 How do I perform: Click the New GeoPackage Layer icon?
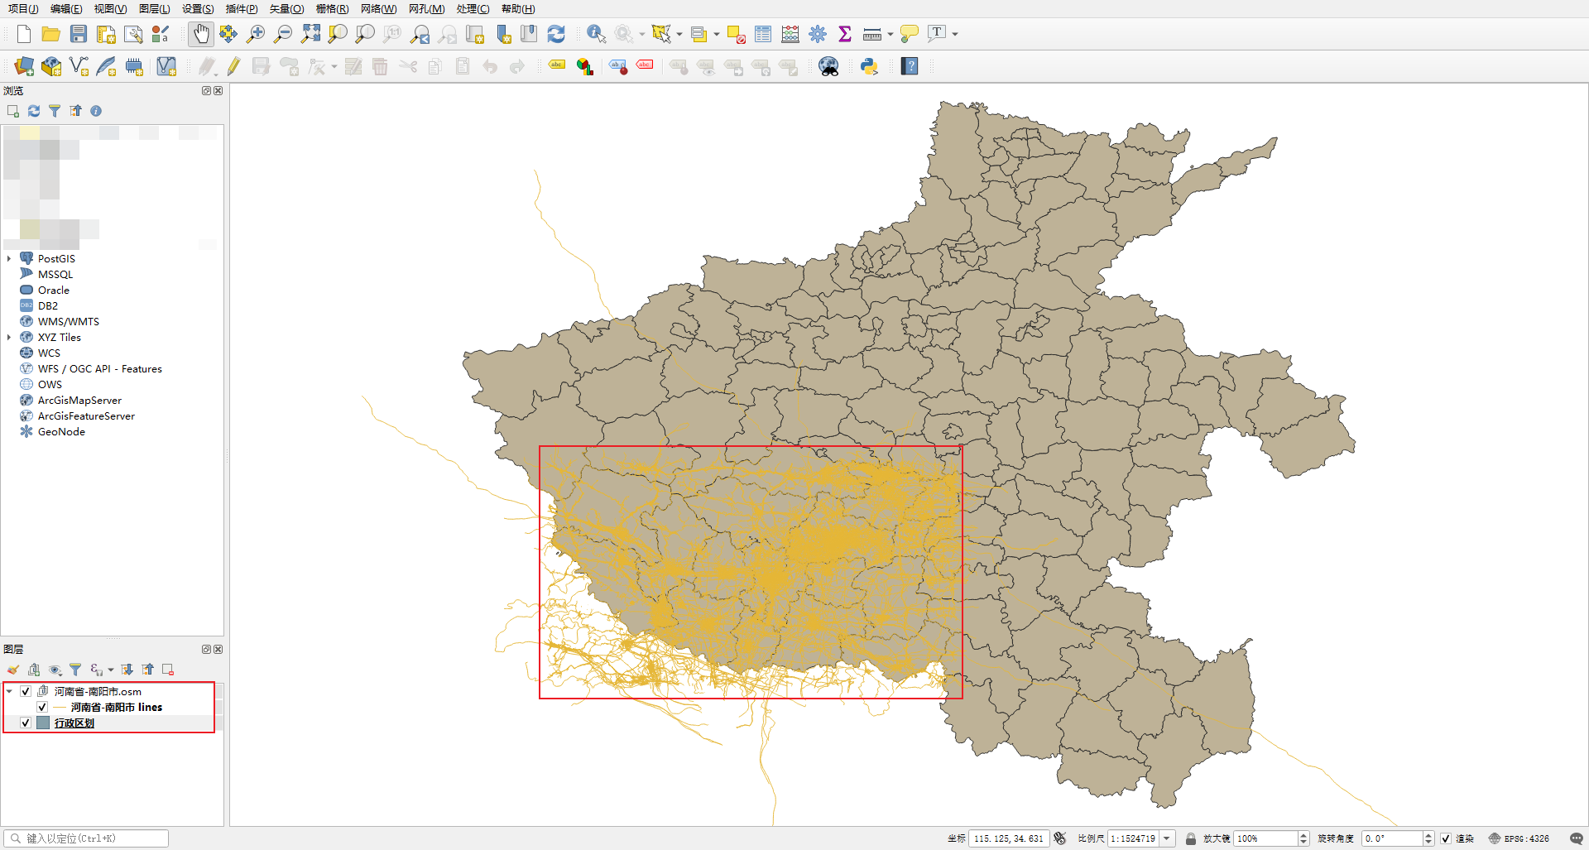point(51,66)
